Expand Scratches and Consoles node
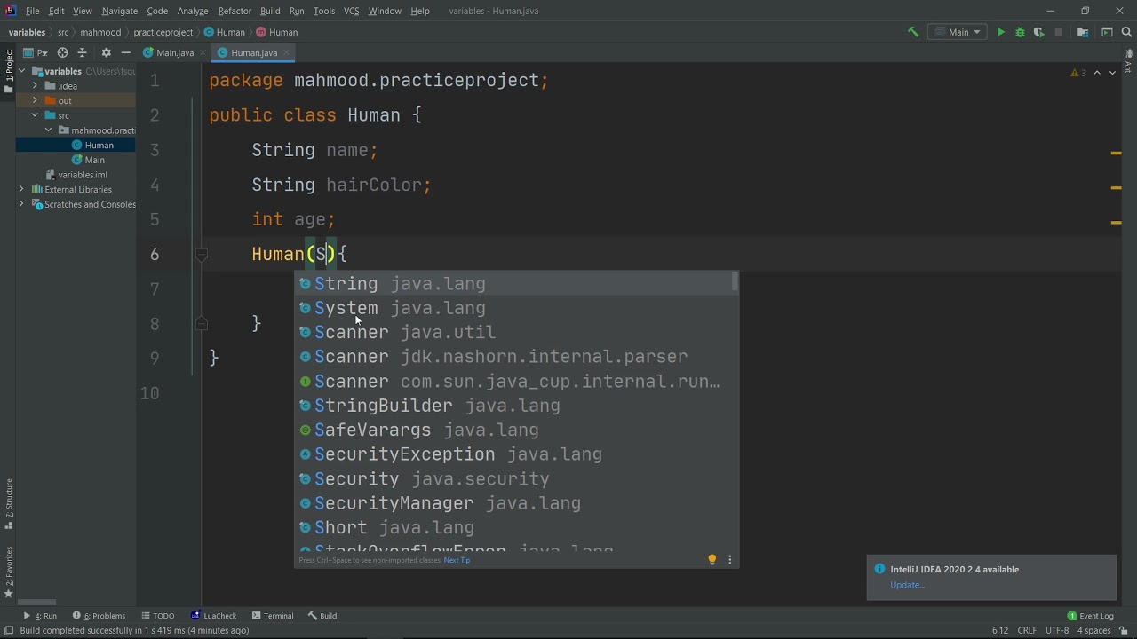 pos(21,204)
